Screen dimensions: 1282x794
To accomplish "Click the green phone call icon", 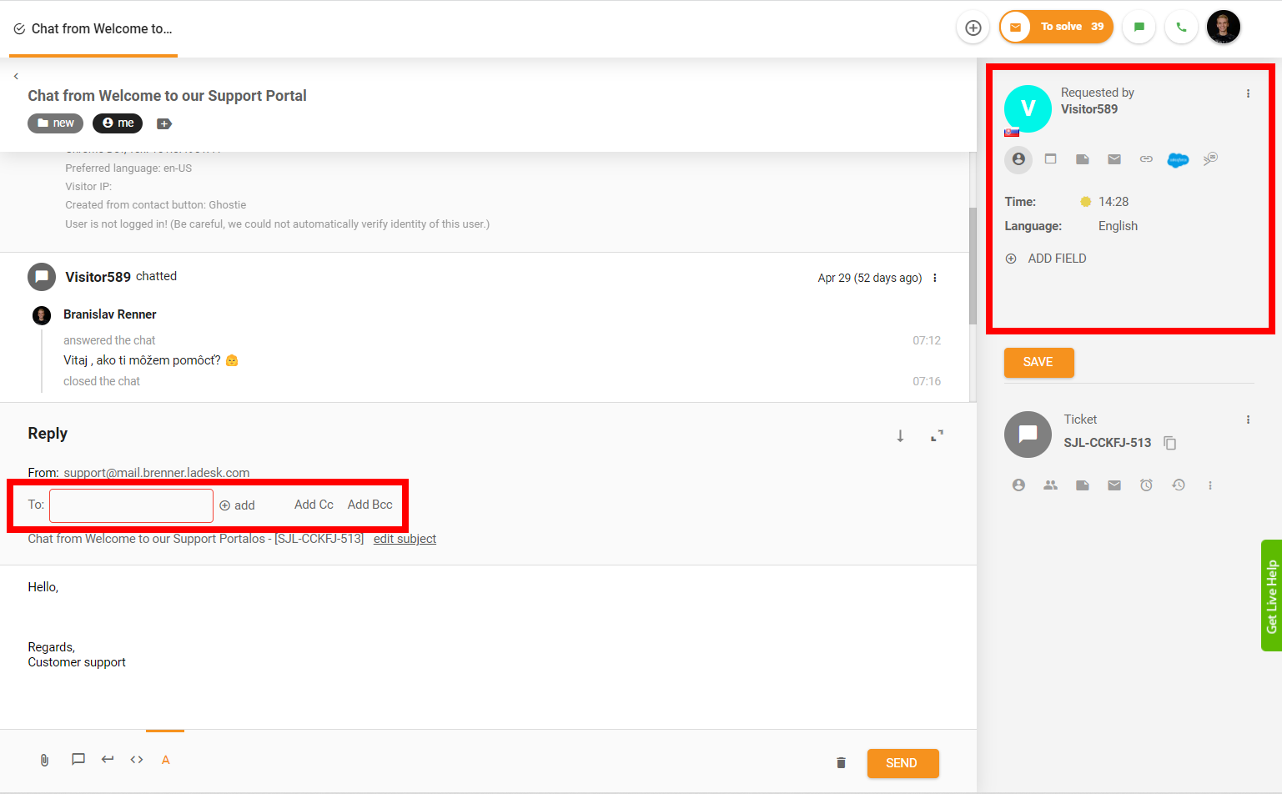I will pos(1181,28).
